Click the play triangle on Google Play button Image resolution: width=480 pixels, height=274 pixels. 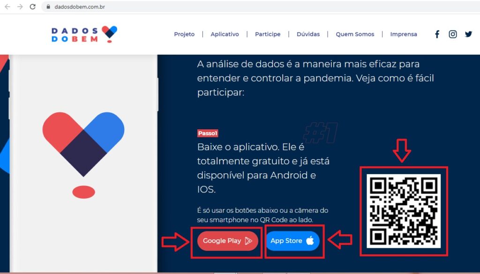(248, 241)
